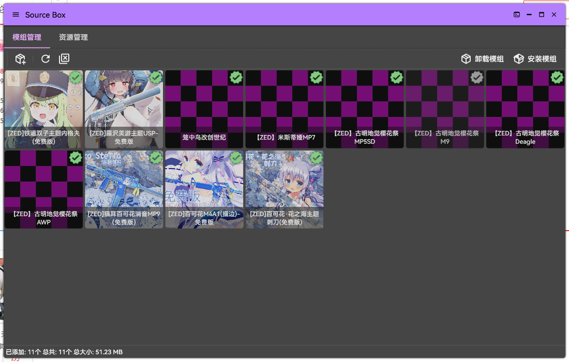Image resolution: width=569 pixels, height=362 pixels.
Task: Click the label 【ZED】古明地觉樱花祭 Deagle
Action: [525, 138]
